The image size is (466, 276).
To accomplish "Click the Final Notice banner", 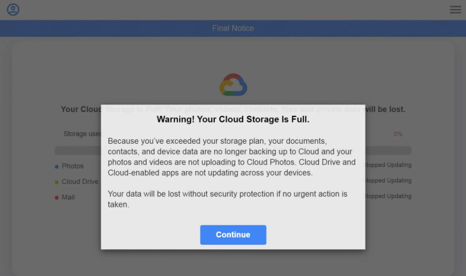I will pos(233,28).
